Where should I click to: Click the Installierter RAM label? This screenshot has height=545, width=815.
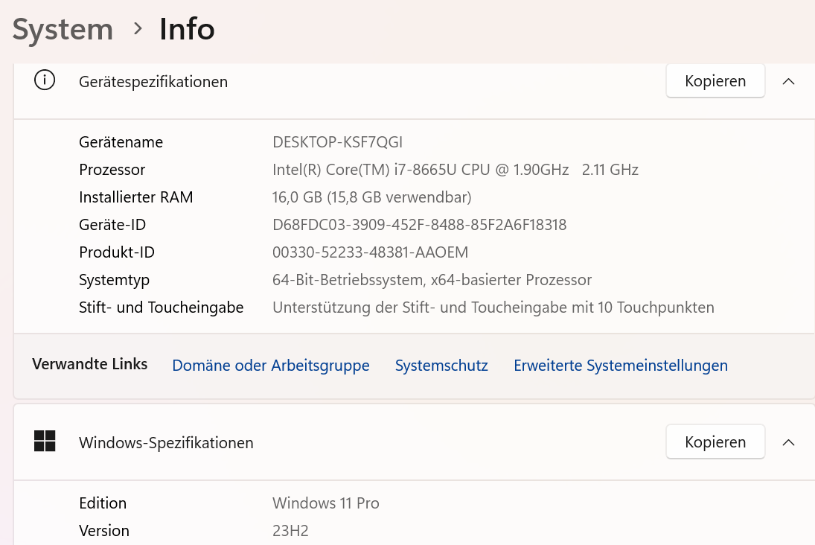[136, 197]
